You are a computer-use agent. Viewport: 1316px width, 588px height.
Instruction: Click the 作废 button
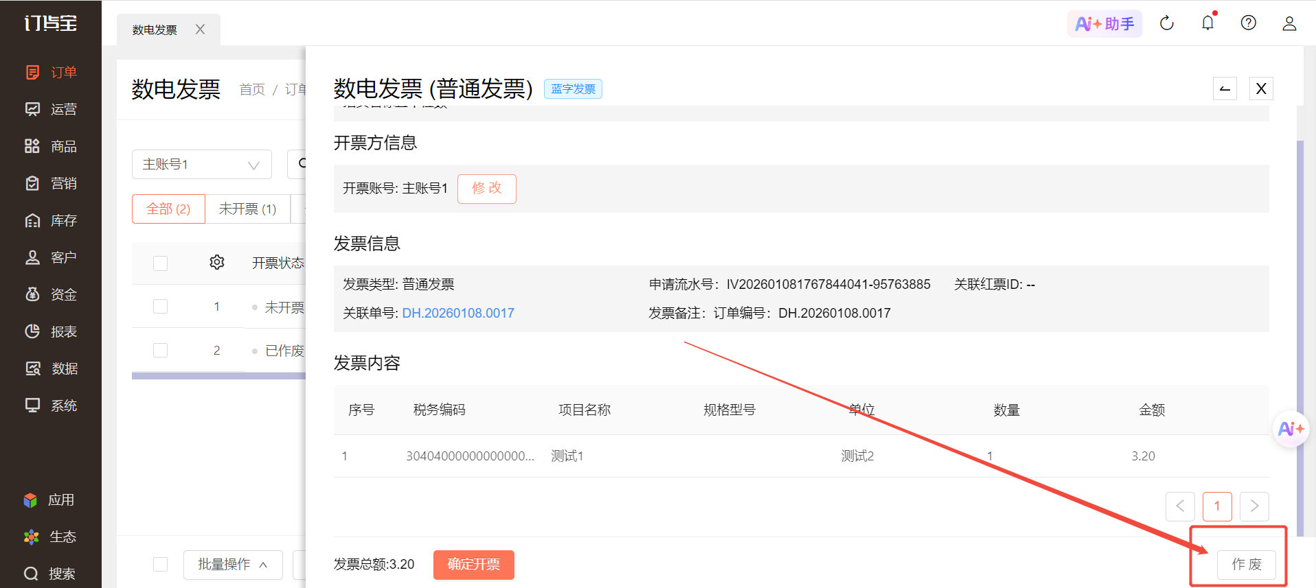click(1247, 565)
